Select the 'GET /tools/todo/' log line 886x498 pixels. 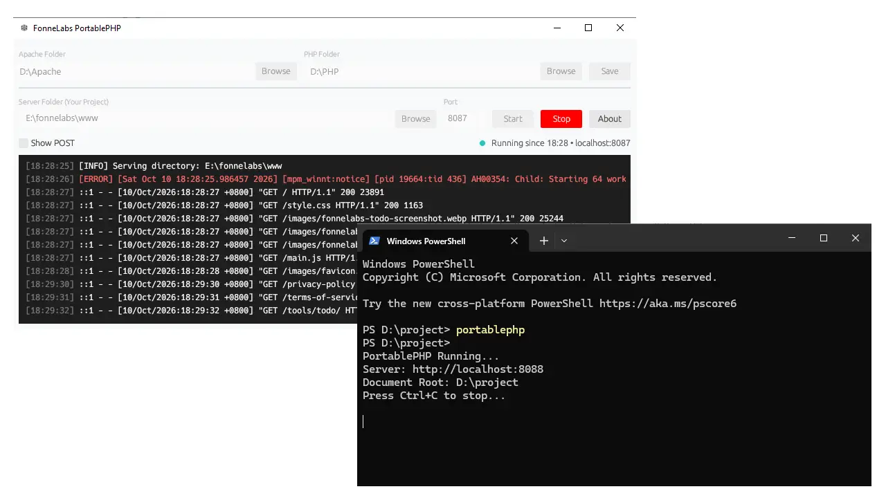190,311
